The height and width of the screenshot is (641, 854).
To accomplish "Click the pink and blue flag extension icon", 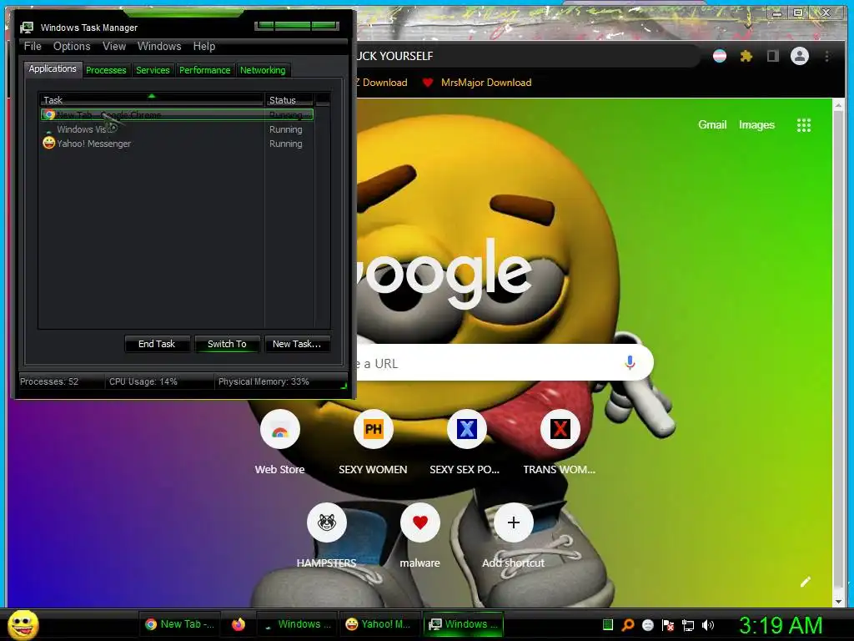I will pos(720,56).
